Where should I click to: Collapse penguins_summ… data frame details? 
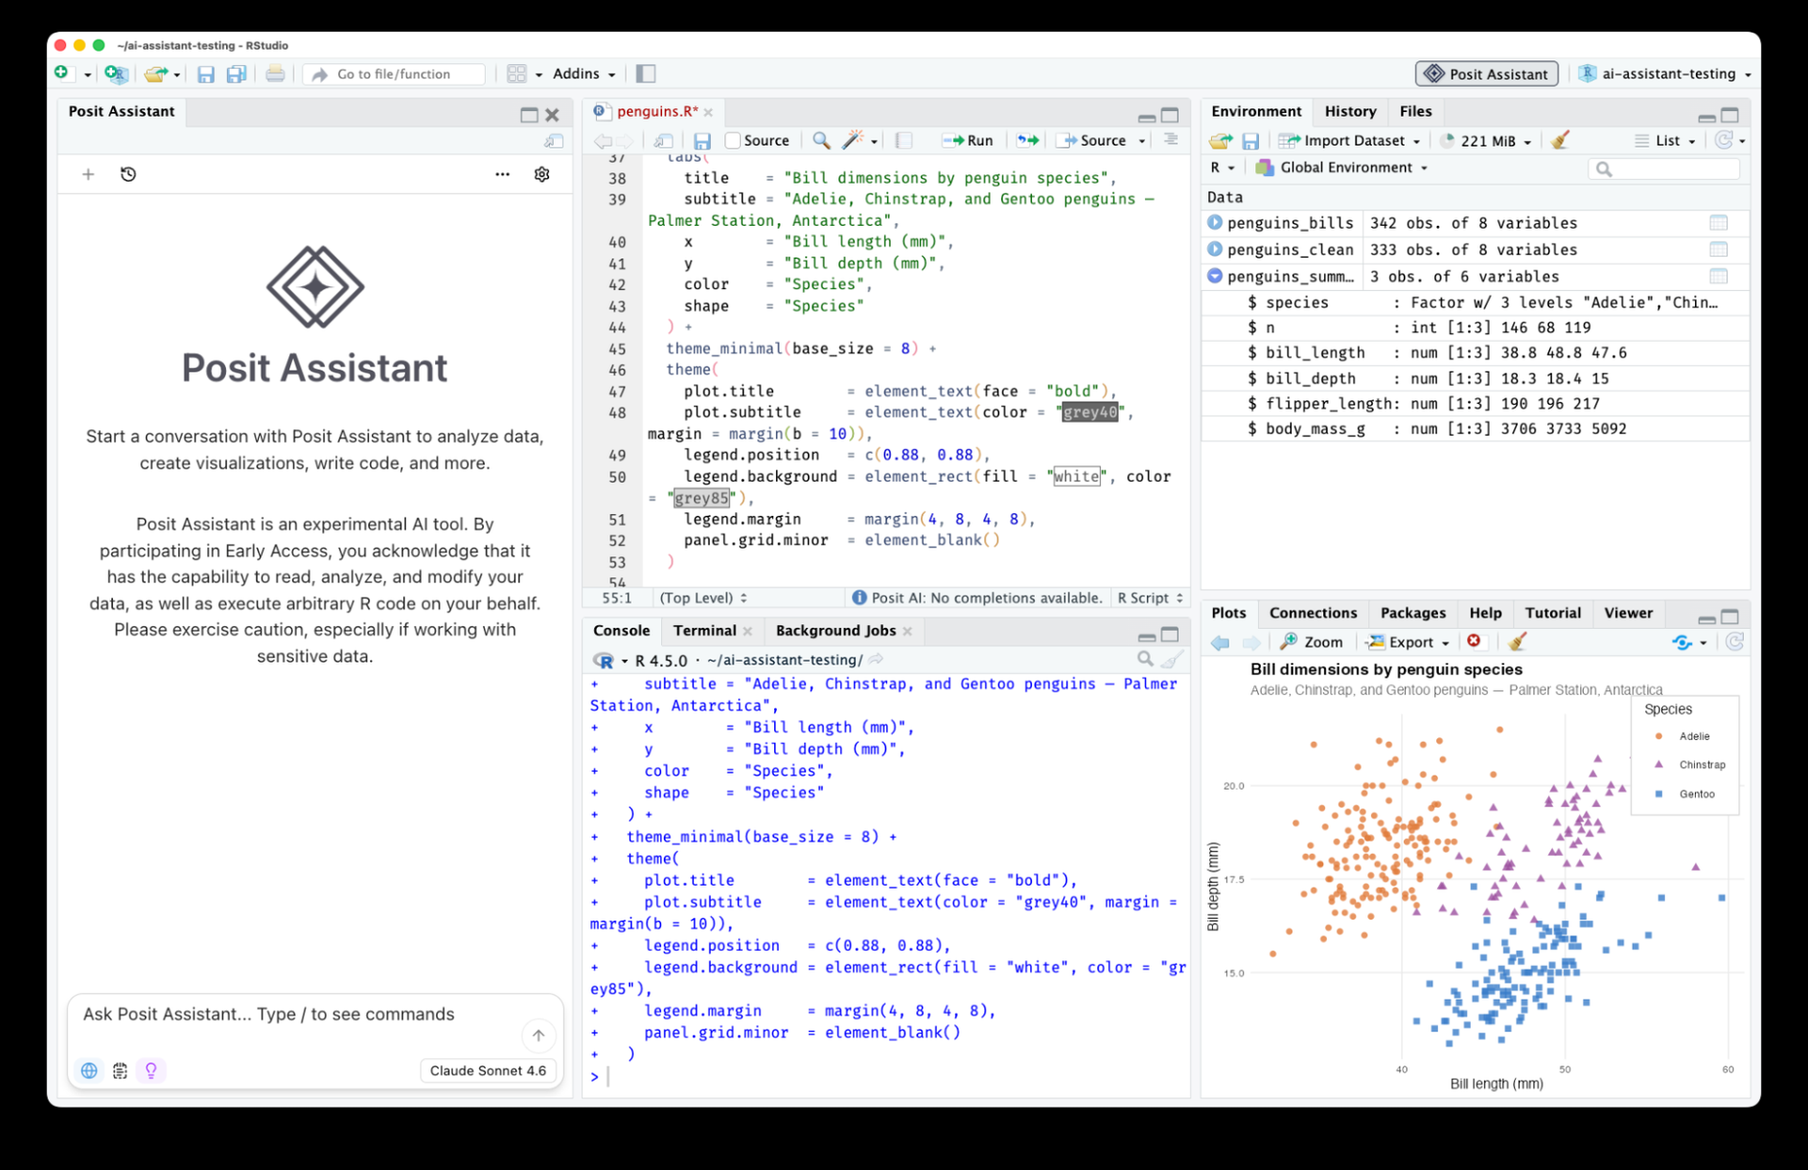click(1215, 276)
